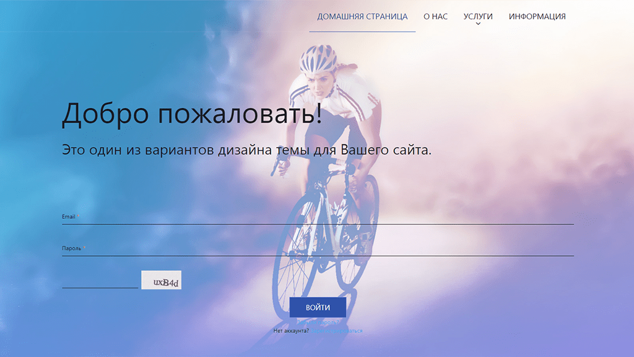
Task: Select the subtitle about Вашего сайта
Action: point(246,150)
